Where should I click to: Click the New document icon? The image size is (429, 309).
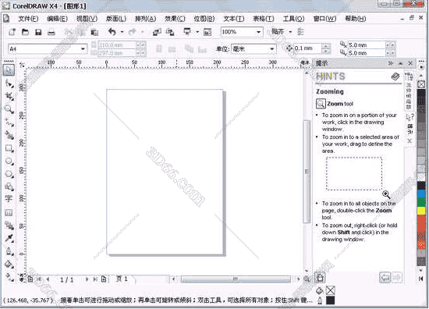[x=12, y=32]
